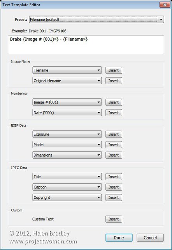Screen dimensions: 172x250
Task: Click inside the template text box
Action: click(x=86, y=45)
